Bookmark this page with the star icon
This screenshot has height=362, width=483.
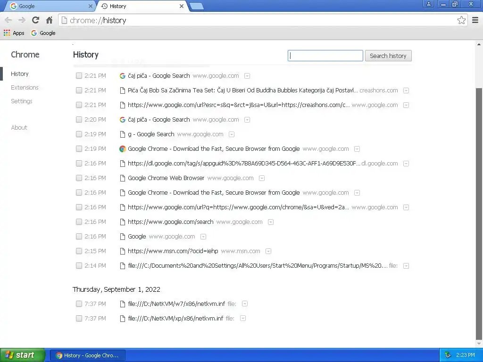point(461,20)
